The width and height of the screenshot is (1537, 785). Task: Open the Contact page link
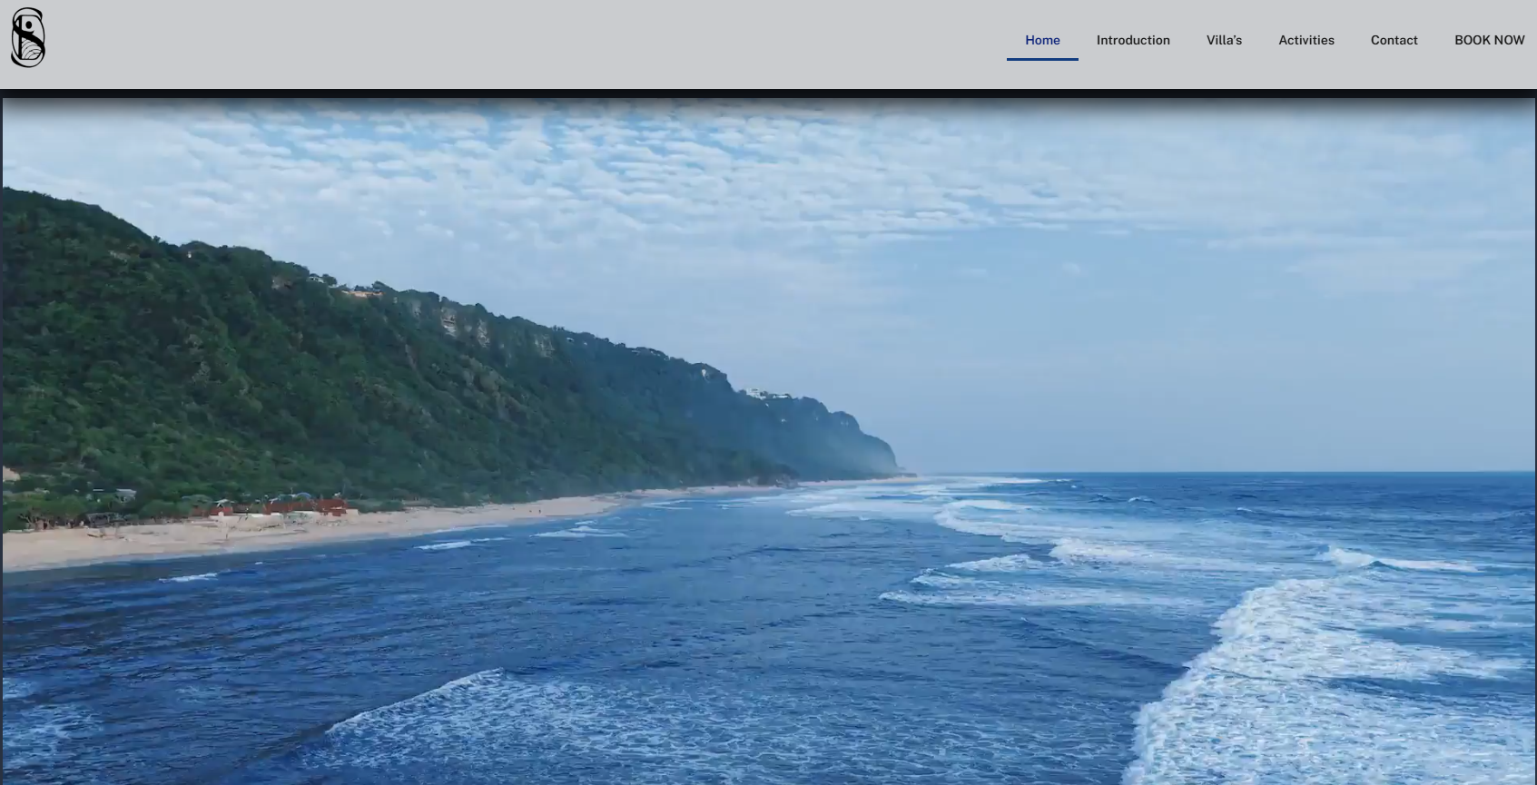pyautogui.click(x=1394, y=40)
